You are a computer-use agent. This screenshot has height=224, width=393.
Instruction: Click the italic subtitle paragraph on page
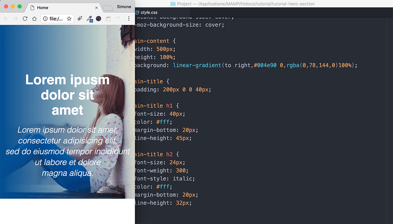68,151
